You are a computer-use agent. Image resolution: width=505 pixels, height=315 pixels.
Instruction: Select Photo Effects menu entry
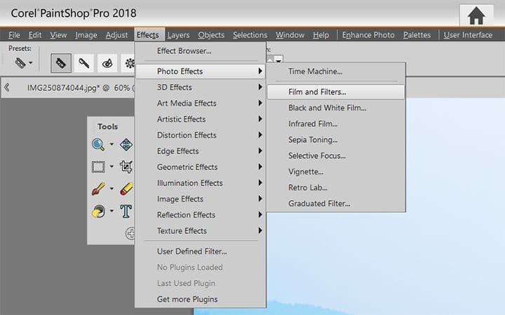(200, 71)
